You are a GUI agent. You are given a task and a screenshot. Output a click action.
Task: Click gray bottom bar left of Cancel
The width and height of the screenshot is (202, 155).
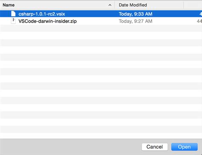click(71, 147)
